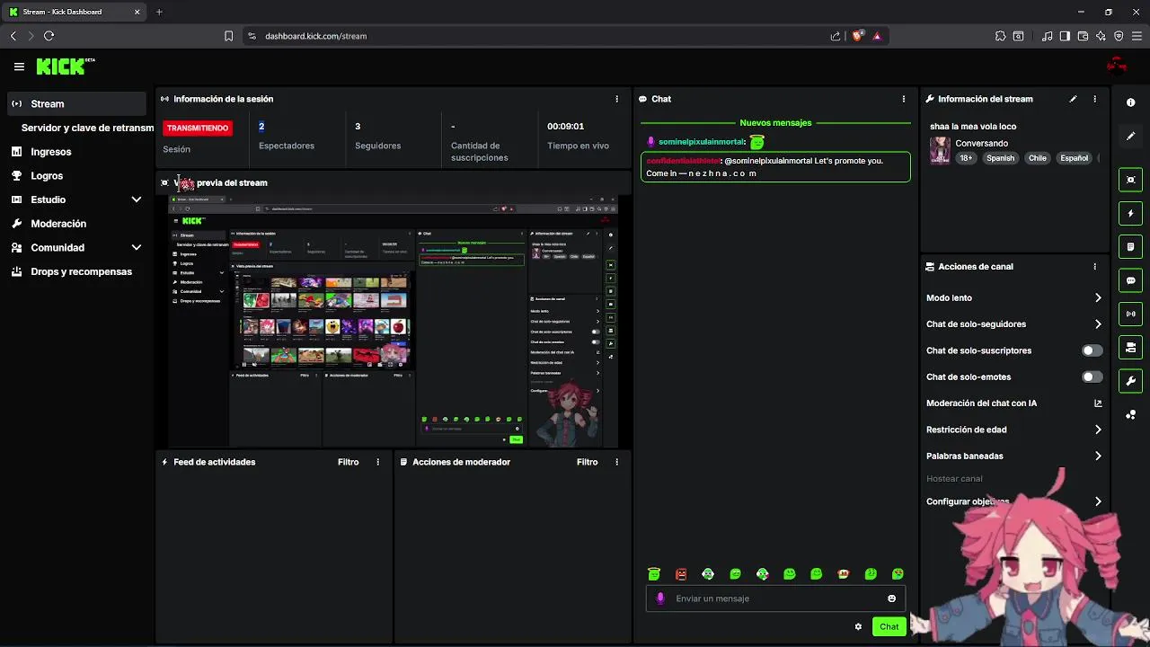Click the three-dots cluster icon in sidebar

(1131, 414)
